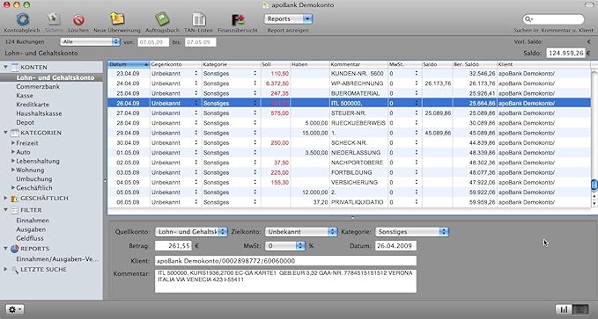Click the Löschen delete icon
Image resolution: width=598 pixels, height=319 pixels.
pos(78,19)
